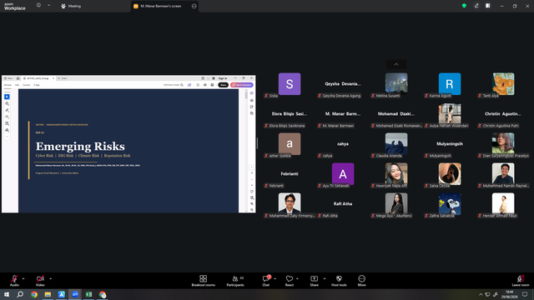This screenshot has width=534, height=300.
Task: Select Claudia Ananda's video tile
Action: point(396,143)
